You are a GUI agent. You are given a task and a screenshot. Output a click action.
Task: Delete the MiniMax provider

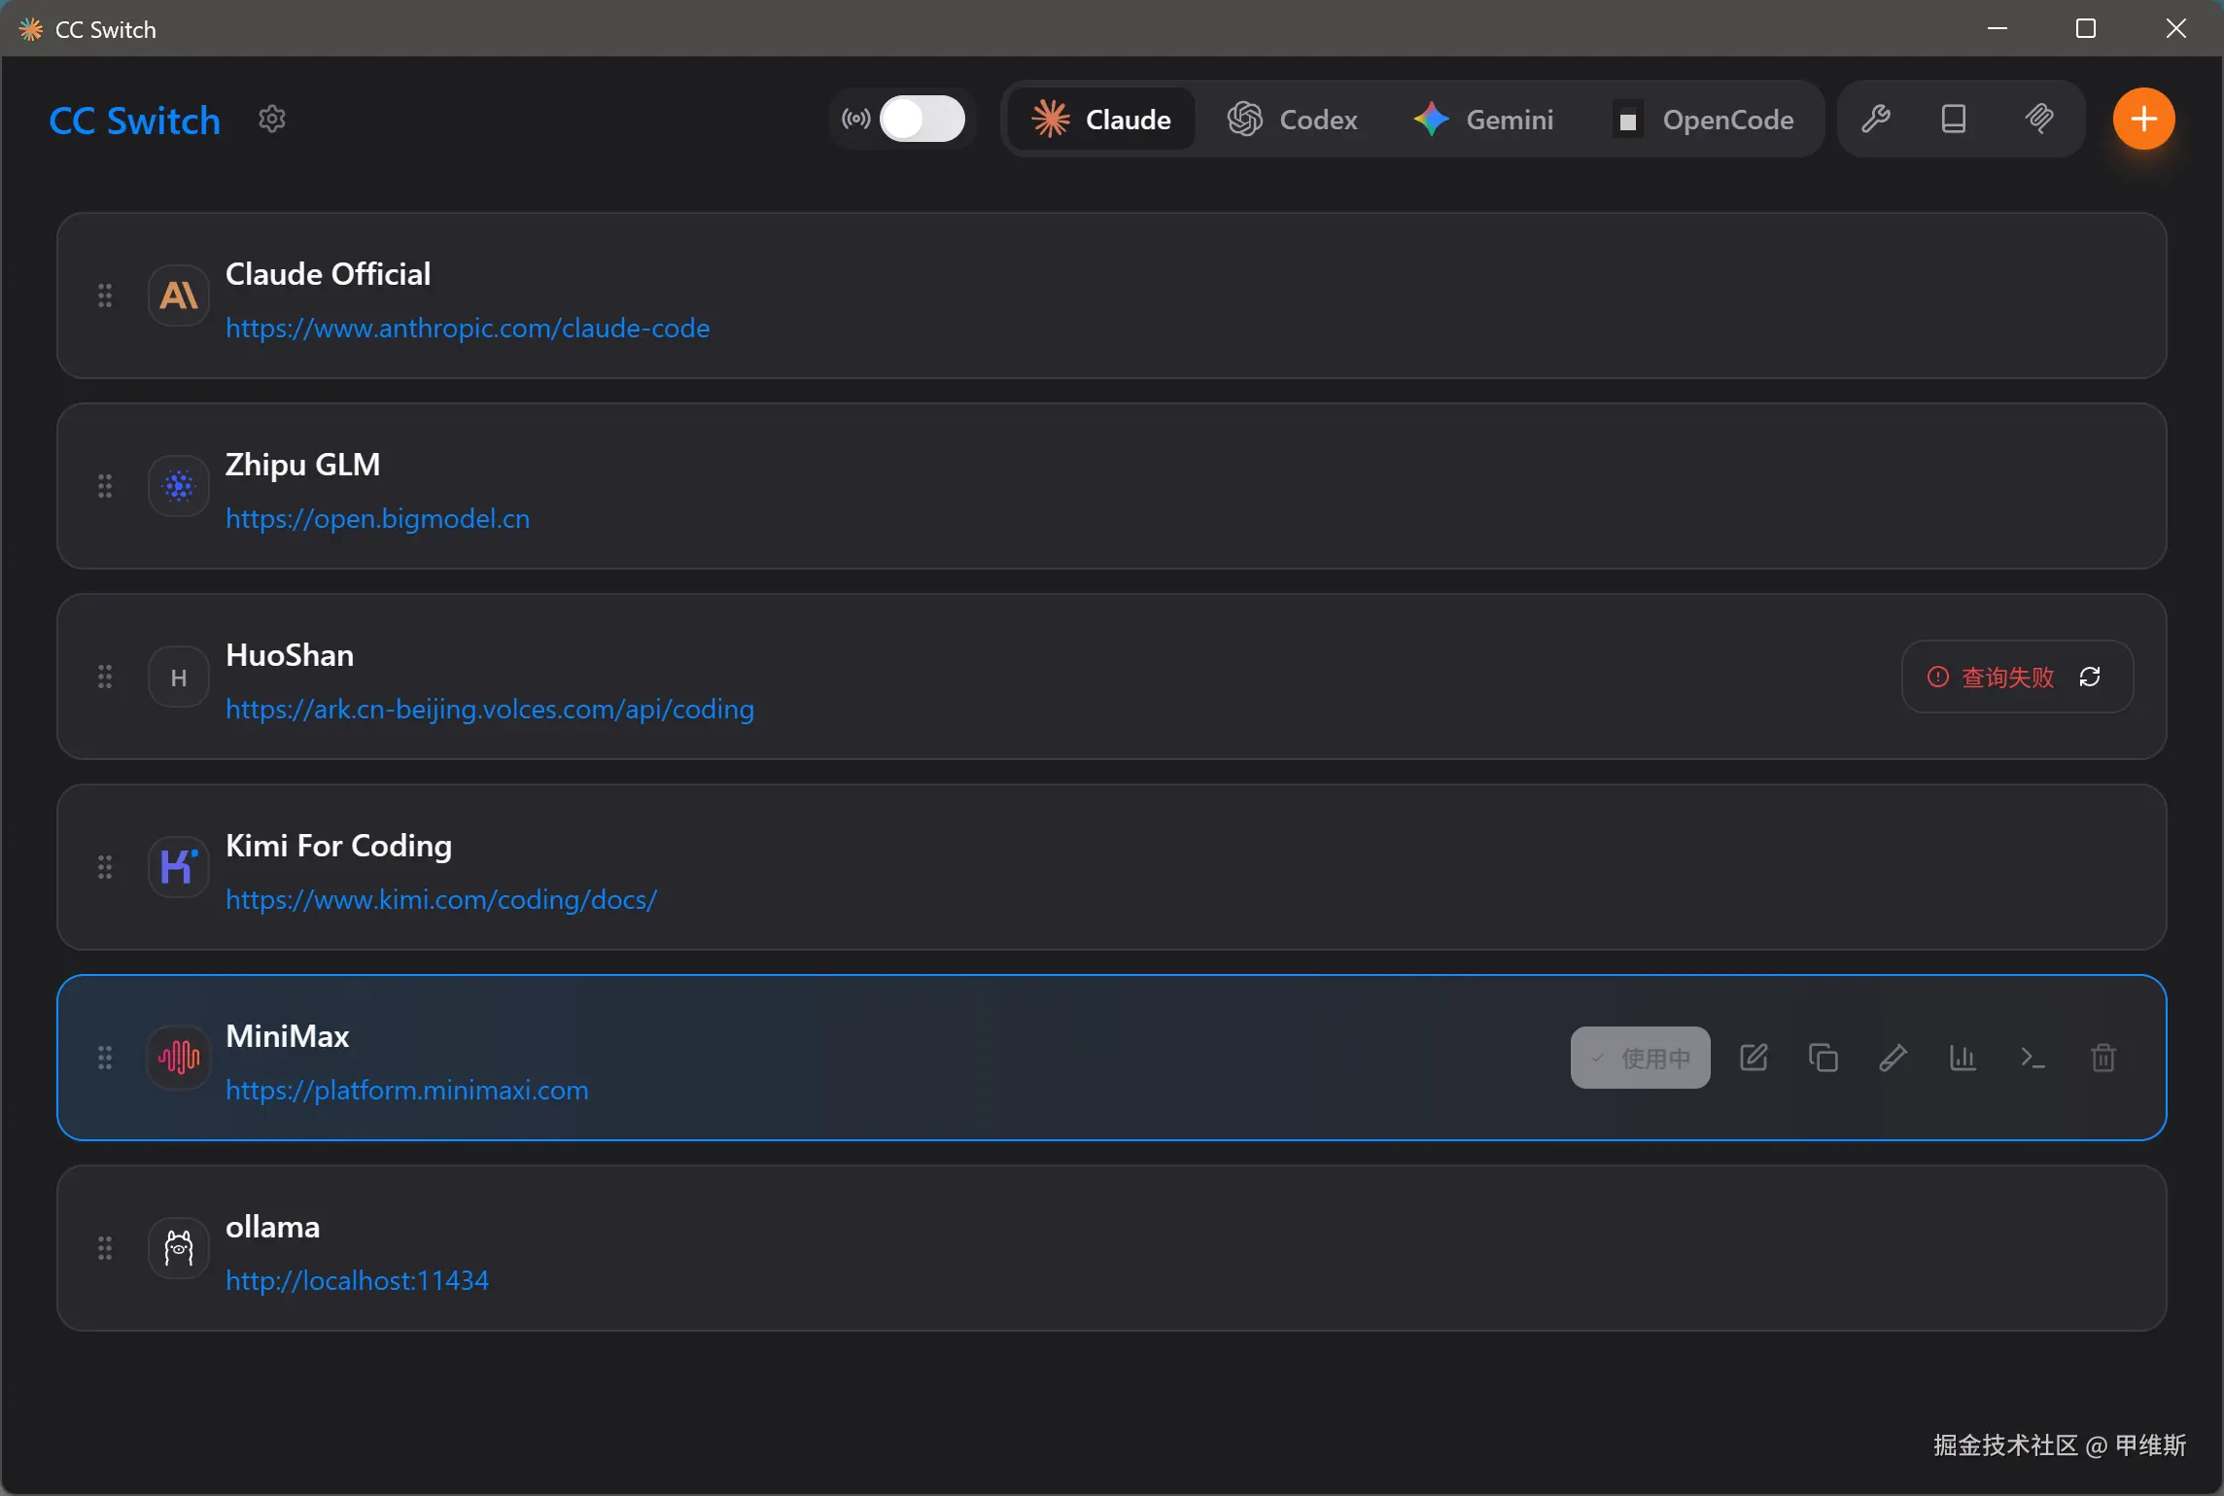pyautogui.click(x=2103, y=1058)
